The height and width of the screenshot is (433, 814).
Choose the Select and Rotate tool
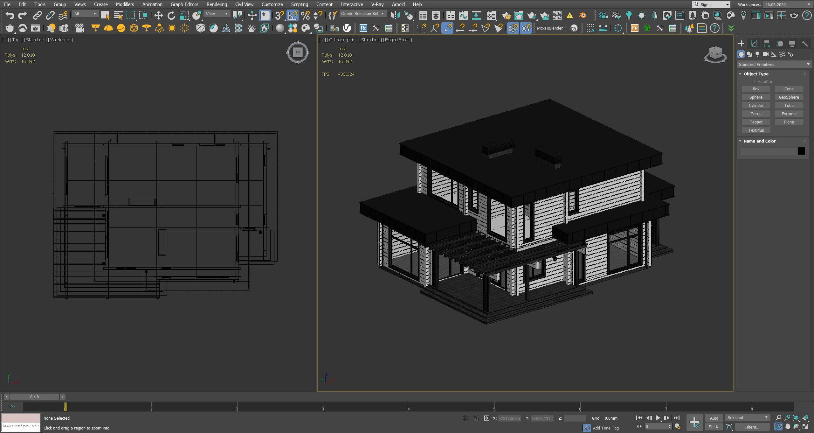[171, 15]
